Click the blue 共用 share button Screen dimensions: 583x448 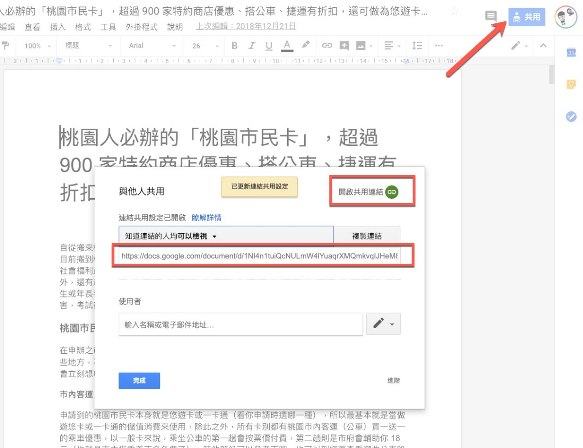527,17
